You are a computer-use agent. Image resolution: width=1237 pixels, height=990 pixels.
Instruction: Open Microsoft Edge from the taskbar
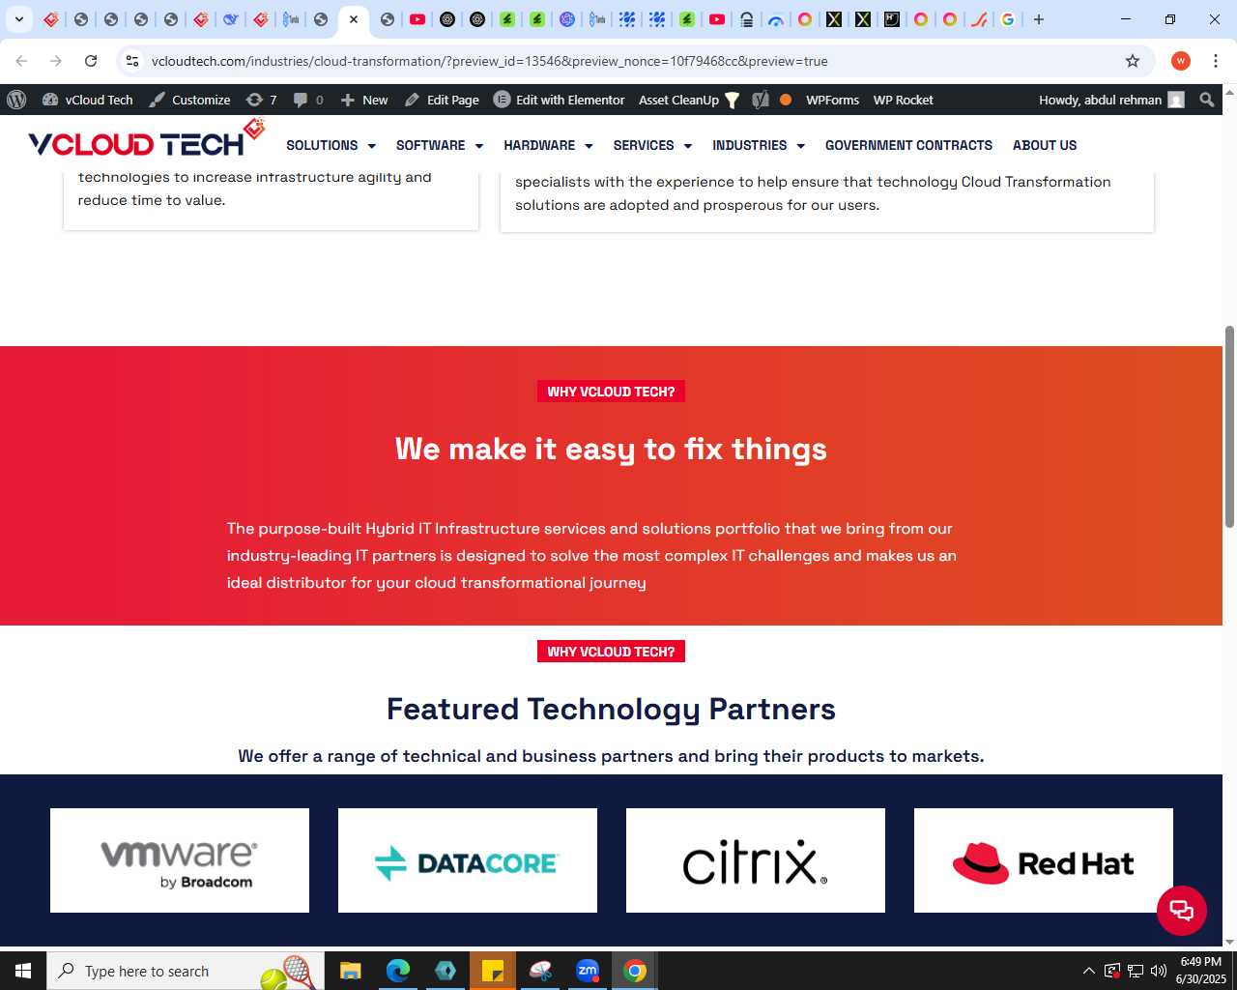[x=398, y=971]
